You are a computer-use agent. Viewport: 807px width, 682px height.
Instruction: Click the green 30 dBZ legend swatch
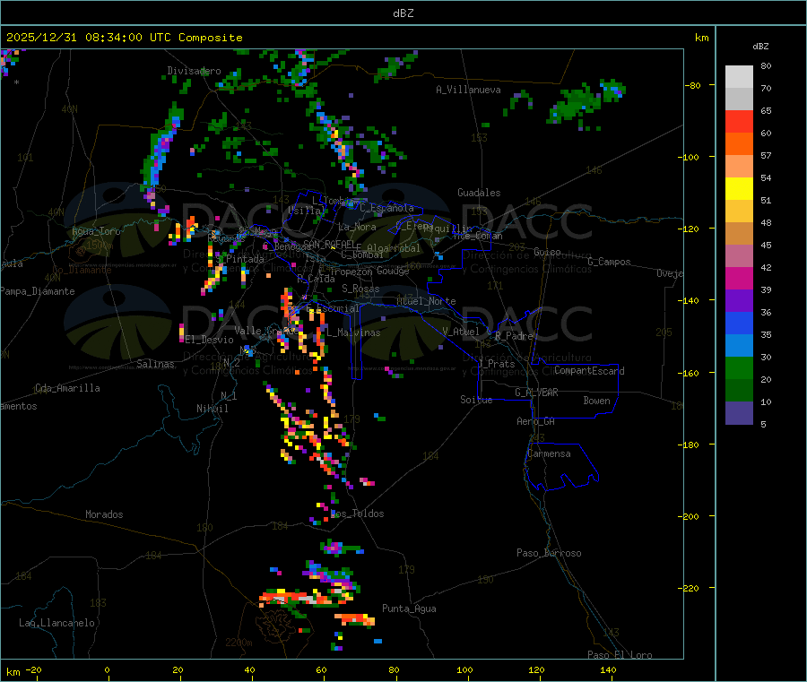[x=739, y=367]
